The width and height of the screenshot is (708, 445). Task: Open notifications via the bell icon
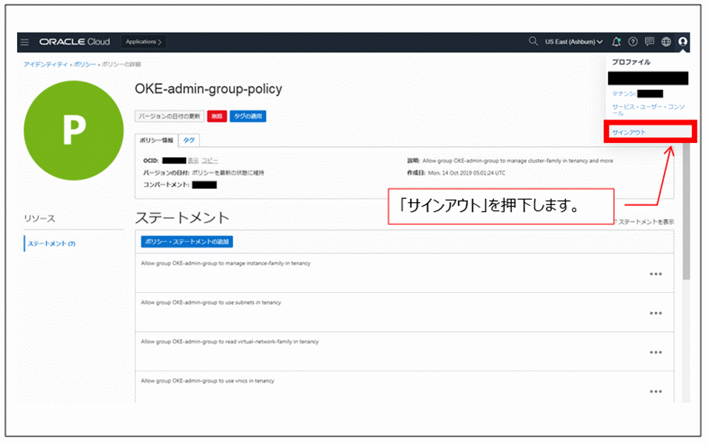pyautogui.click(x=617, y=42)
